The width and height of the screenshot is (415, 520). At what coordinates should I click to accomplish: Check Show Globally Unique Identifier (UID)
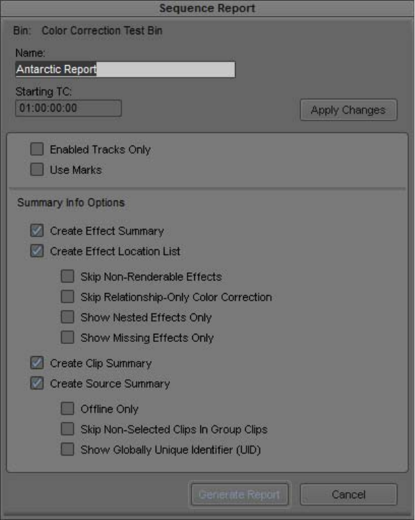tap(67, 450)
